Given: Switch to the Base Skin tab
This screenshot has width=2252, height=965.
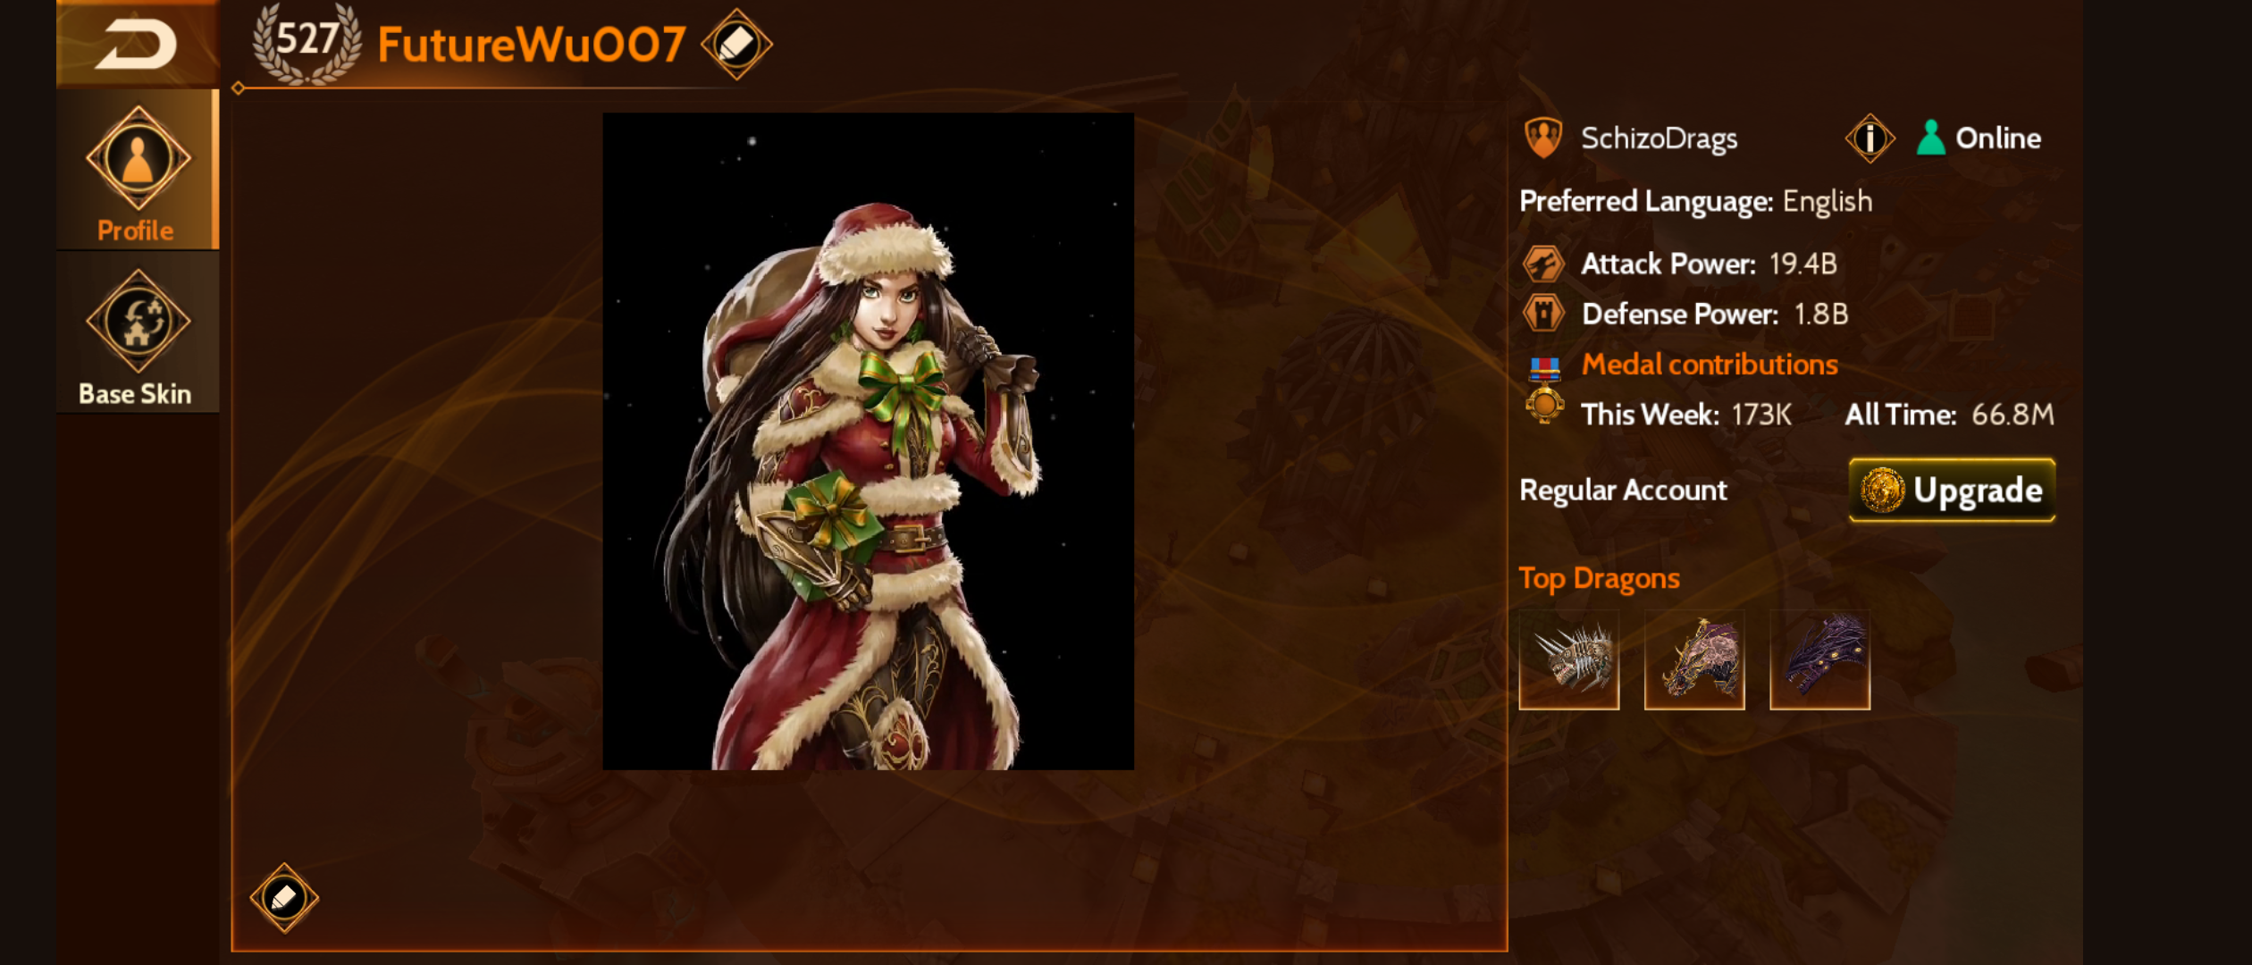Looking at the screenshot, I should 137,332.
